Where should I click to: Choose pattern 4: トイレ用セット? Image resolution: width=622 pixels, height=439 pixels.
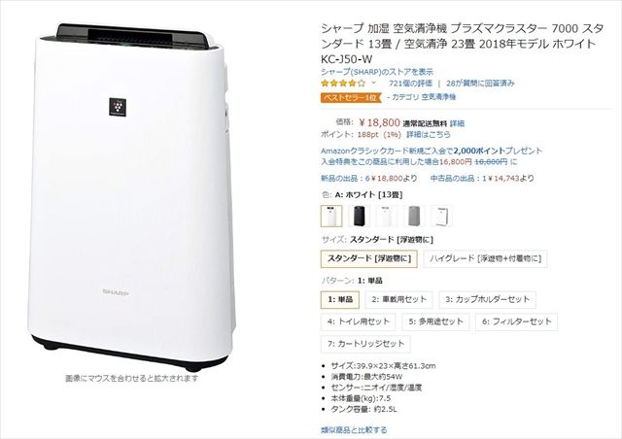tap(359, 321)
